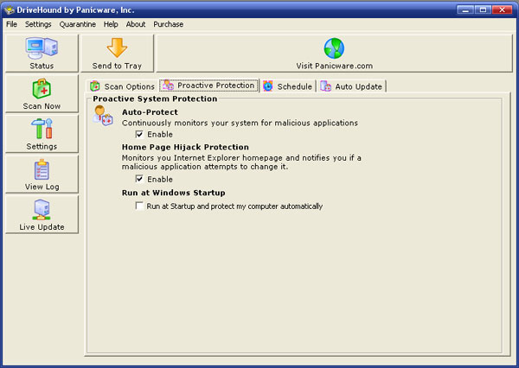The height and width of the screenshot is (368, 519).
Task: Click the Auto-Protect heading
Action: (150, 112)
